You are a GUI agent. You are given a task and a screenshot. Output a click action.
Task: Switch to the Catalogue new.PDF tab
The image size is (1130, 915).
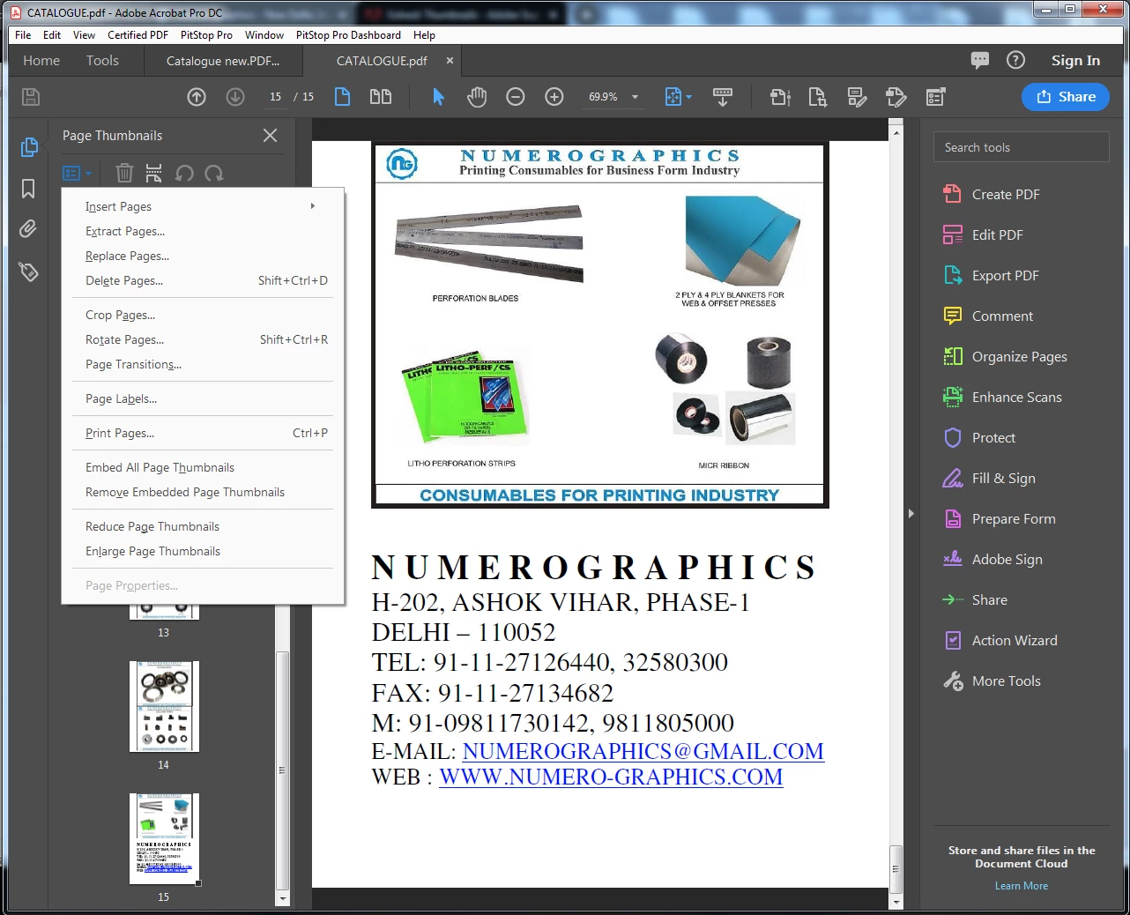pos(223,61)
